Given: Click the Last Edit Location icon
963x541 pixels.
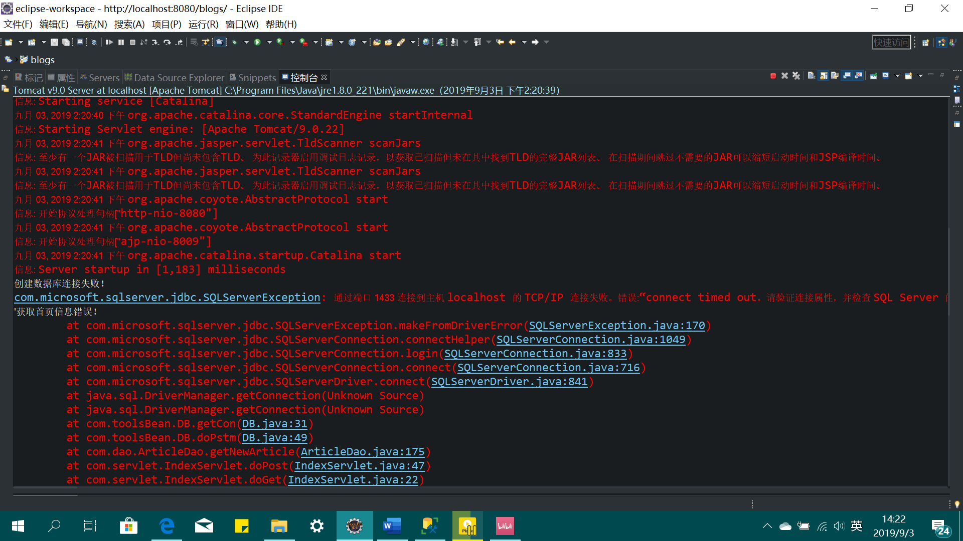Looking at the screenshot, I should pyautogui.click(x=500, y=42).
